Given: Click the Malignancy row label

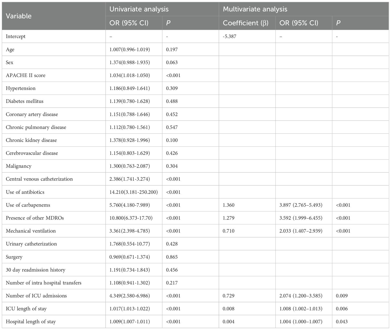Looking at the screenshot, I should (18, 166).
